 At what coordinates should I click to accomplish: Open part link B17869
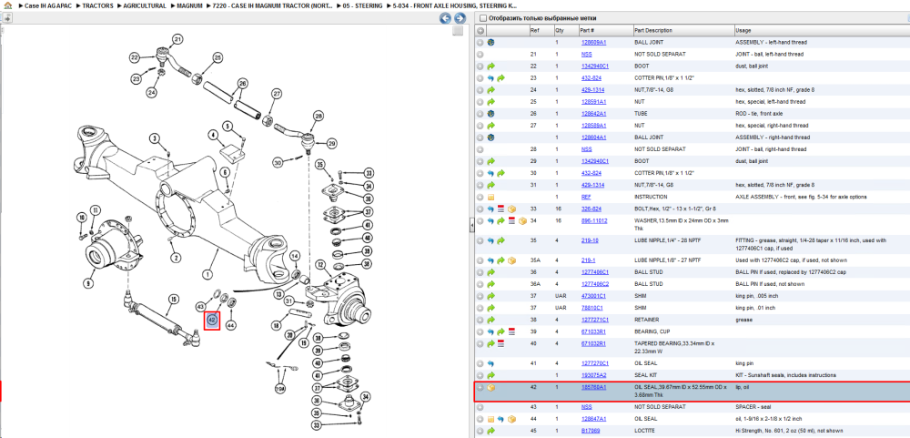tap(591, 431)
